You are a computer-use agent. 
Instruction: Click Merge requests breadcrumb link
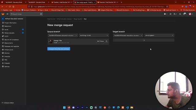point(78,19)
